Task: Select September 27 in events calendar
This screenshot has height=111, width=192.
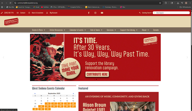Action: click(x=73, y=106)
